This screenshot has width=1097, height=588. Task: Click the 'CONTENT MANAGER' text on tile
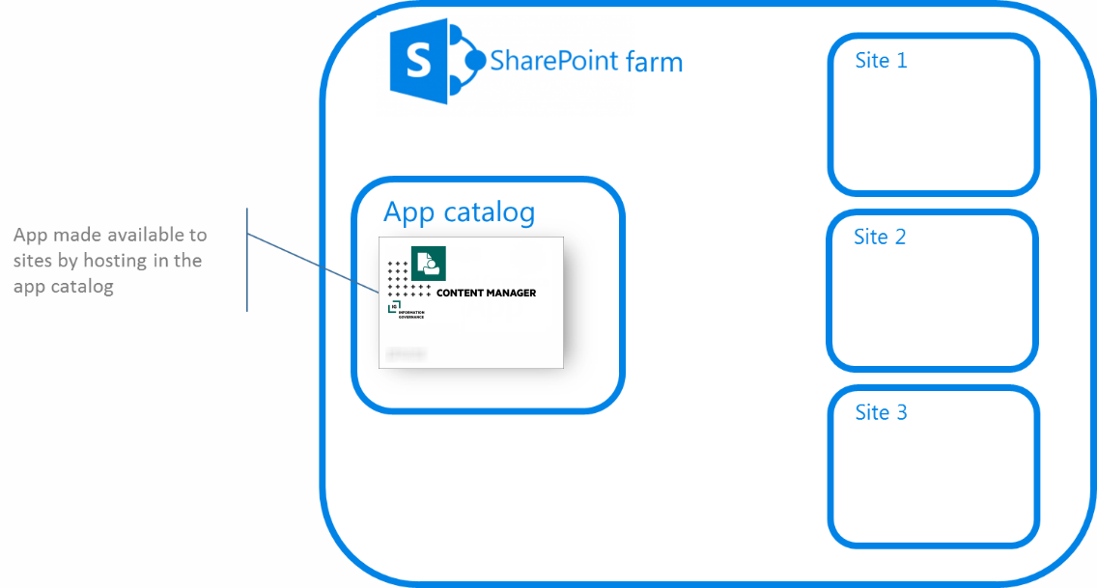click(487, 293)
